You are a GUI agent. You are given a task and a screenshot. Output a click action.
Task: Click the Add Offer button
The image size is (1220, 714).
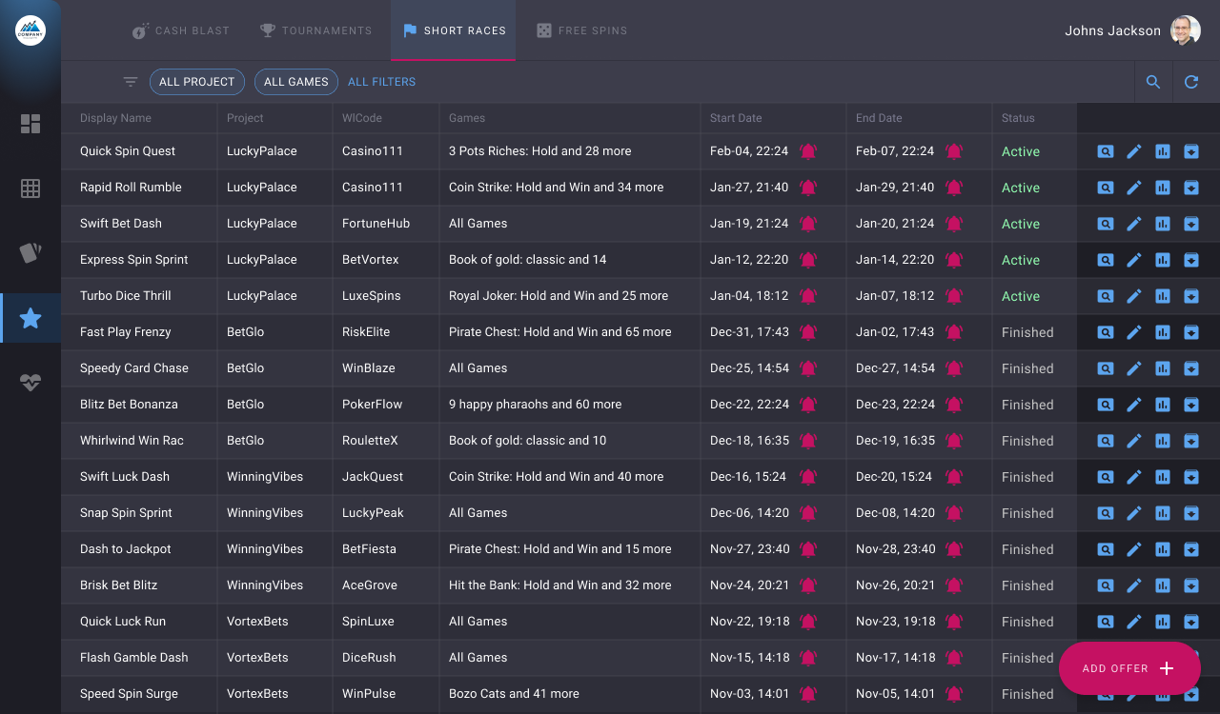click(x=1128, y=668)
